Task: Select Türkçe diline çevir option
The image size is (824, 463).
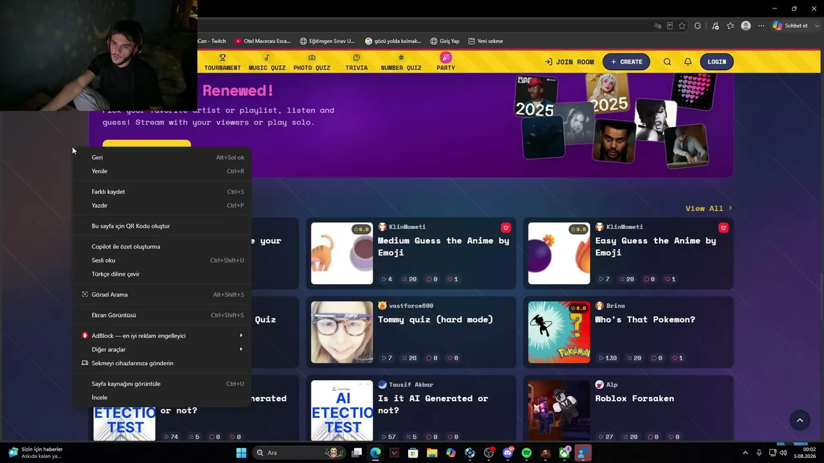Action: click(163, 274)
